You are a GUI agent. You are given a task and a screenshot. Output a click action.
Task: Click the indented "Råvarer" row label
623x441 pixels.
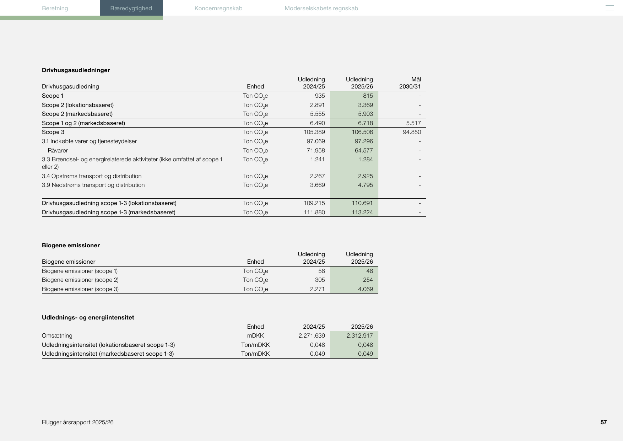[x=58, y=150]
